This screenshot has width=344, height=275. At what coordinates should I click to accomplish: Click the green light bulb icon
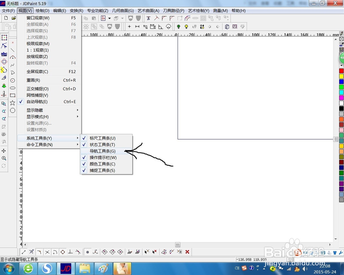(178, 27)
